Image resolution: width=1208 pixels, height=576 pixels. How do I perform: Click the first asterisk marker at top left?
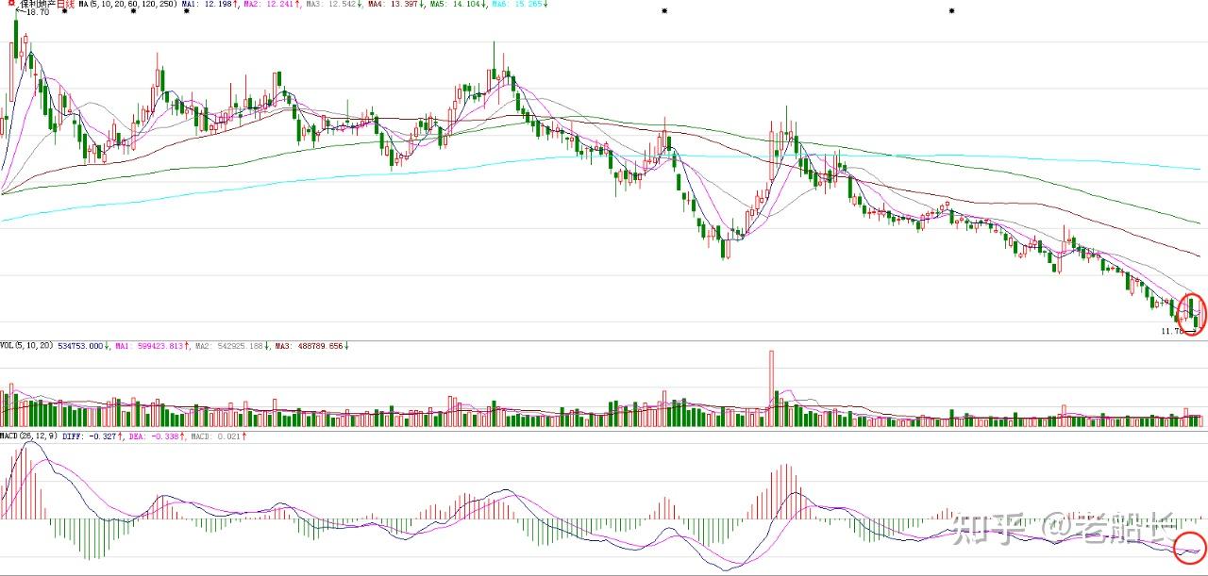(64, 11)
